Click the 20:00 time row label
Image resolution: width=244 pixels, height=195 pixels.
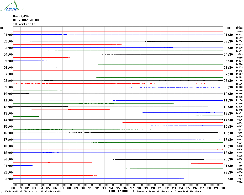8,159
